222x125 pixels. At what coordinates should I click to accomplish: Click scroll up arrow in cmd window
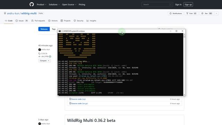click(184, 34)
